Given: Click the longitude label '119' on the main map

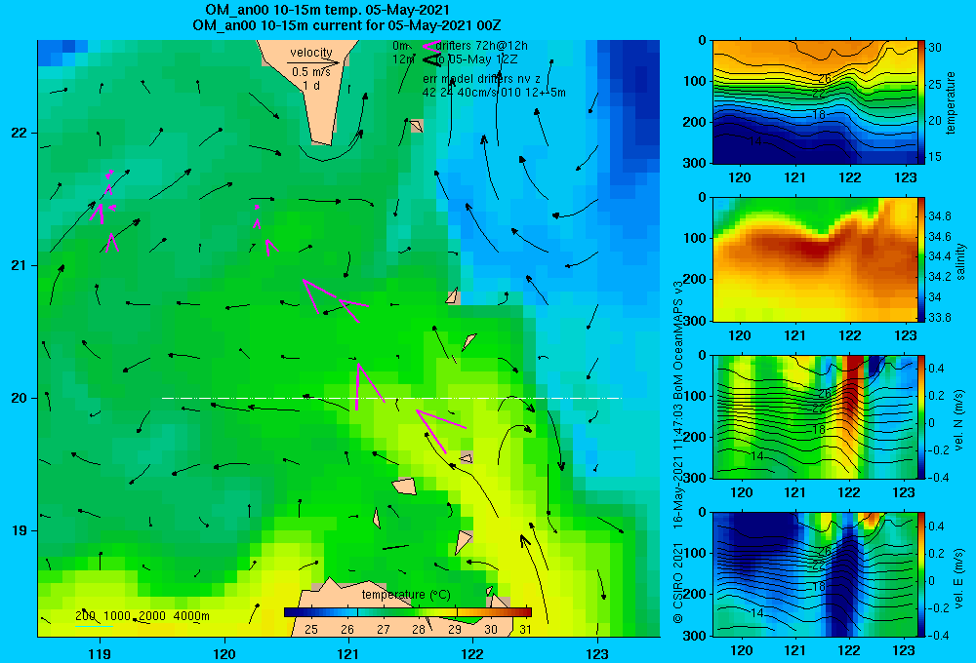Looking at the screenshot, I should coord(100,654).
